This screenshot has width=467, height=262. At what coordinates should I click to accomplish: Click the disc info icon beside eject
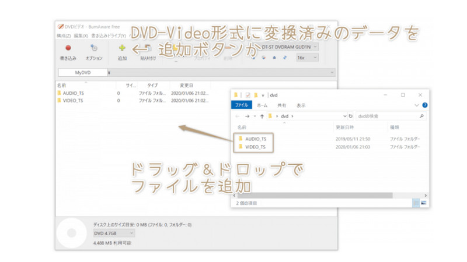(x=264, y=58)
